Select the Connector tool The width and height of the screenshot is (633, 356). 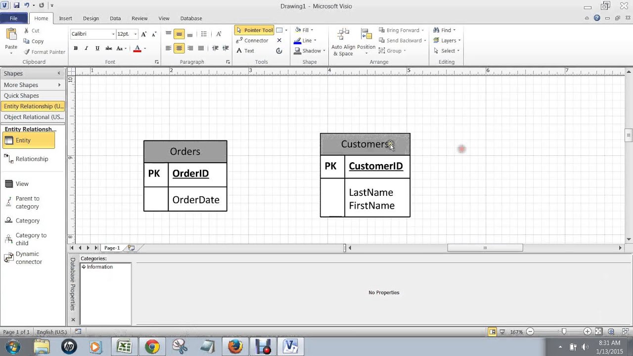coord(252,41)
